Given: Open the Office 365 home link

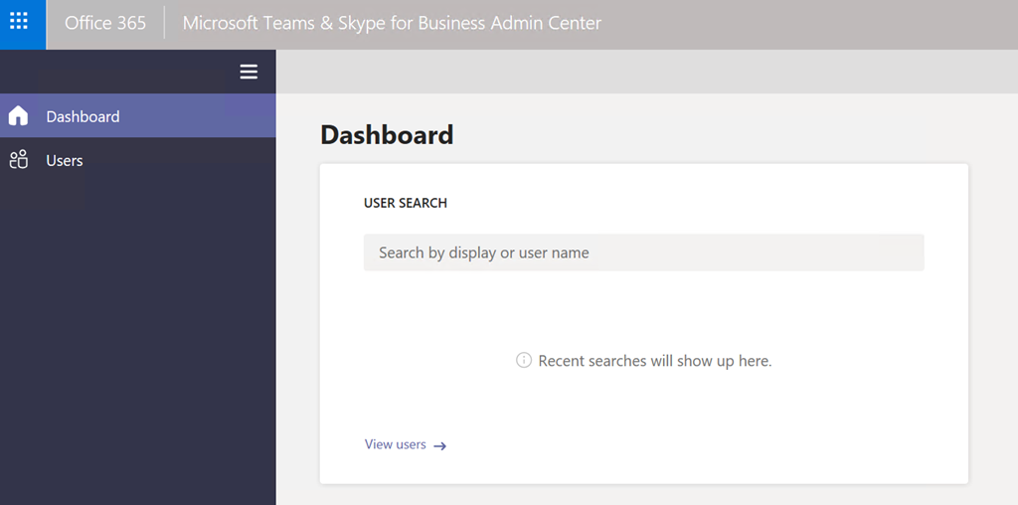Looking at the screenshot, I should [x=105, y=23].
